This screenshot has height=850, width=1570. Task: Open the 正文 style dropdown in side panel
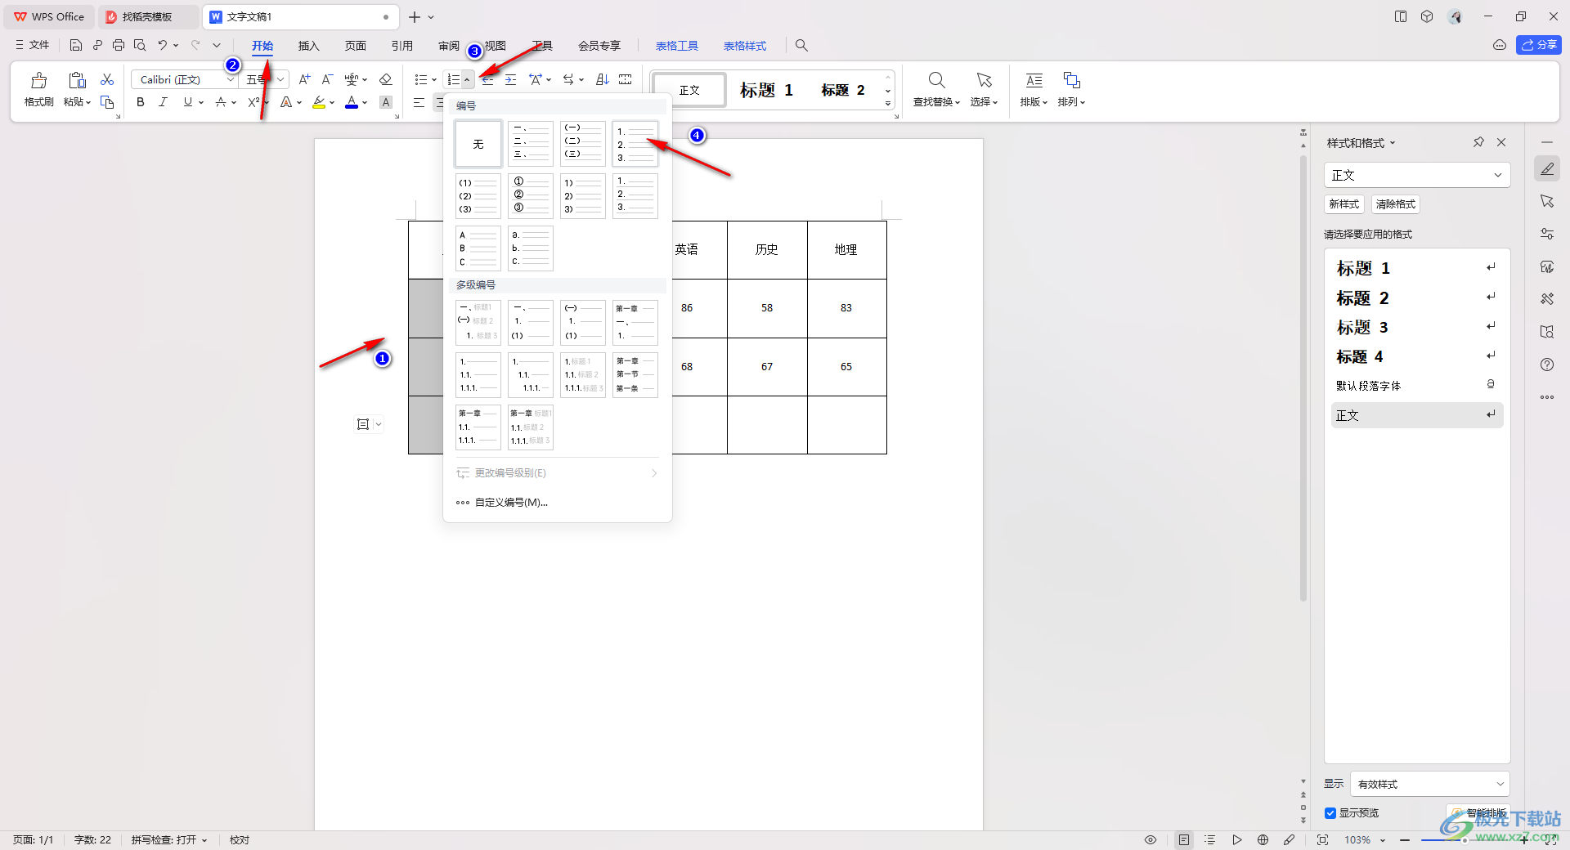[x=1416, y=175]
